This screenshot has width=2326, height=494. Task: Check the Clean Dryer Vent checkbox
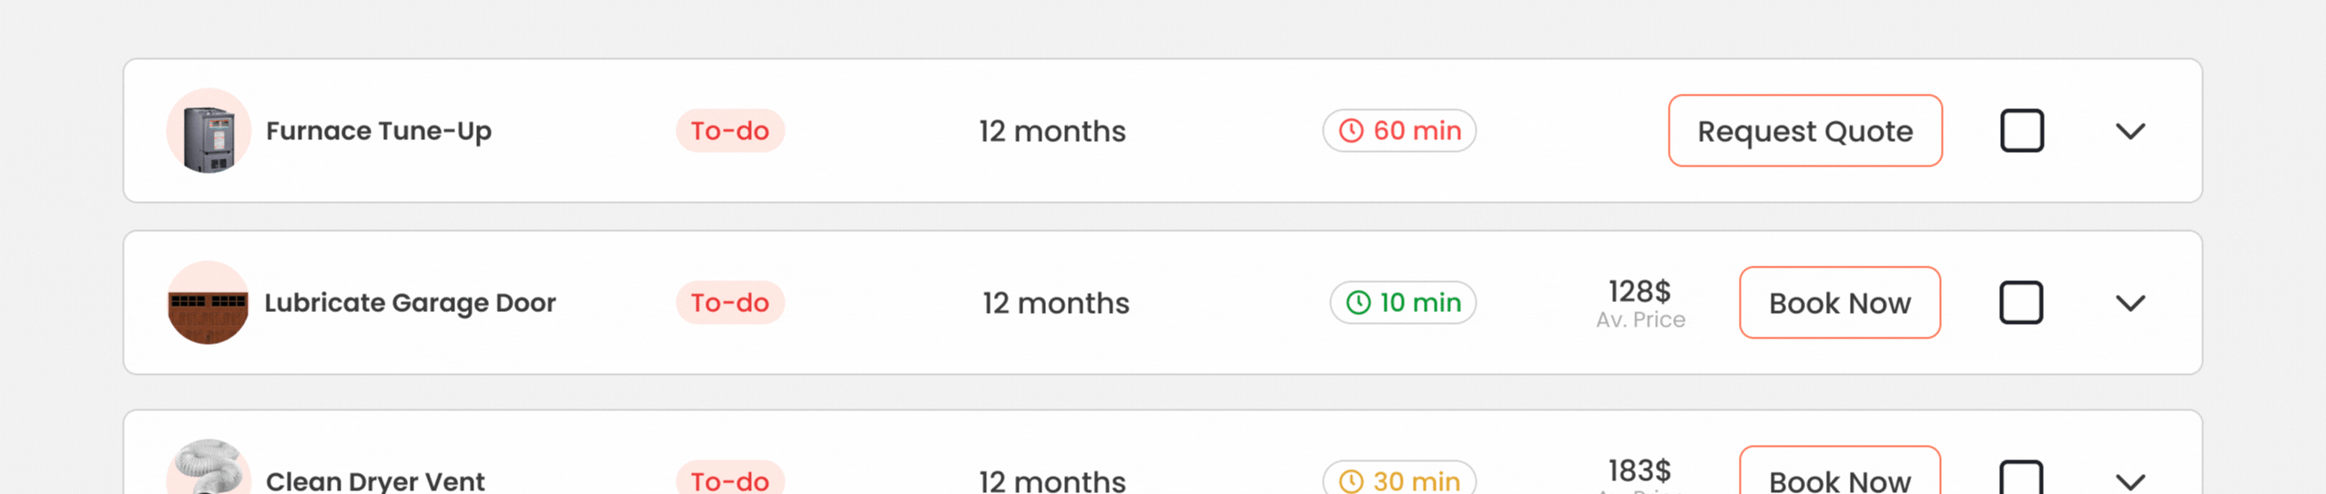(x=2020, y=479)
